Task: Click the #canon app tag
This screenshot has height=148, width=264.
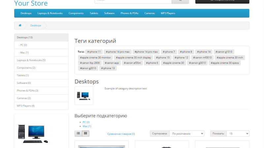Action: [112, 63]
